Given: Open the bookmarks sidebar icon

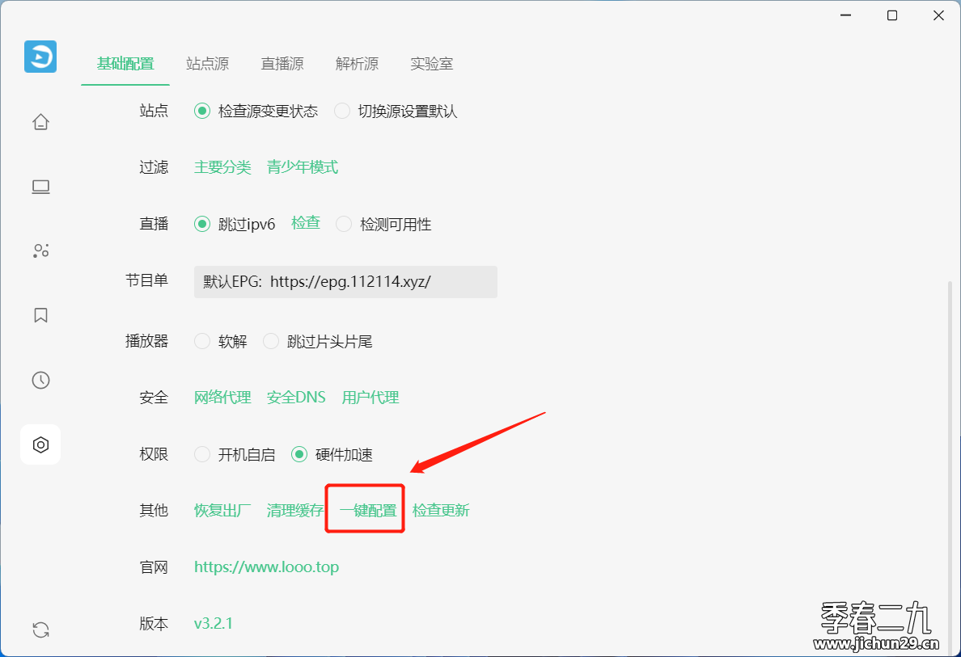Looking at the screenshot, I should [40, 315].
